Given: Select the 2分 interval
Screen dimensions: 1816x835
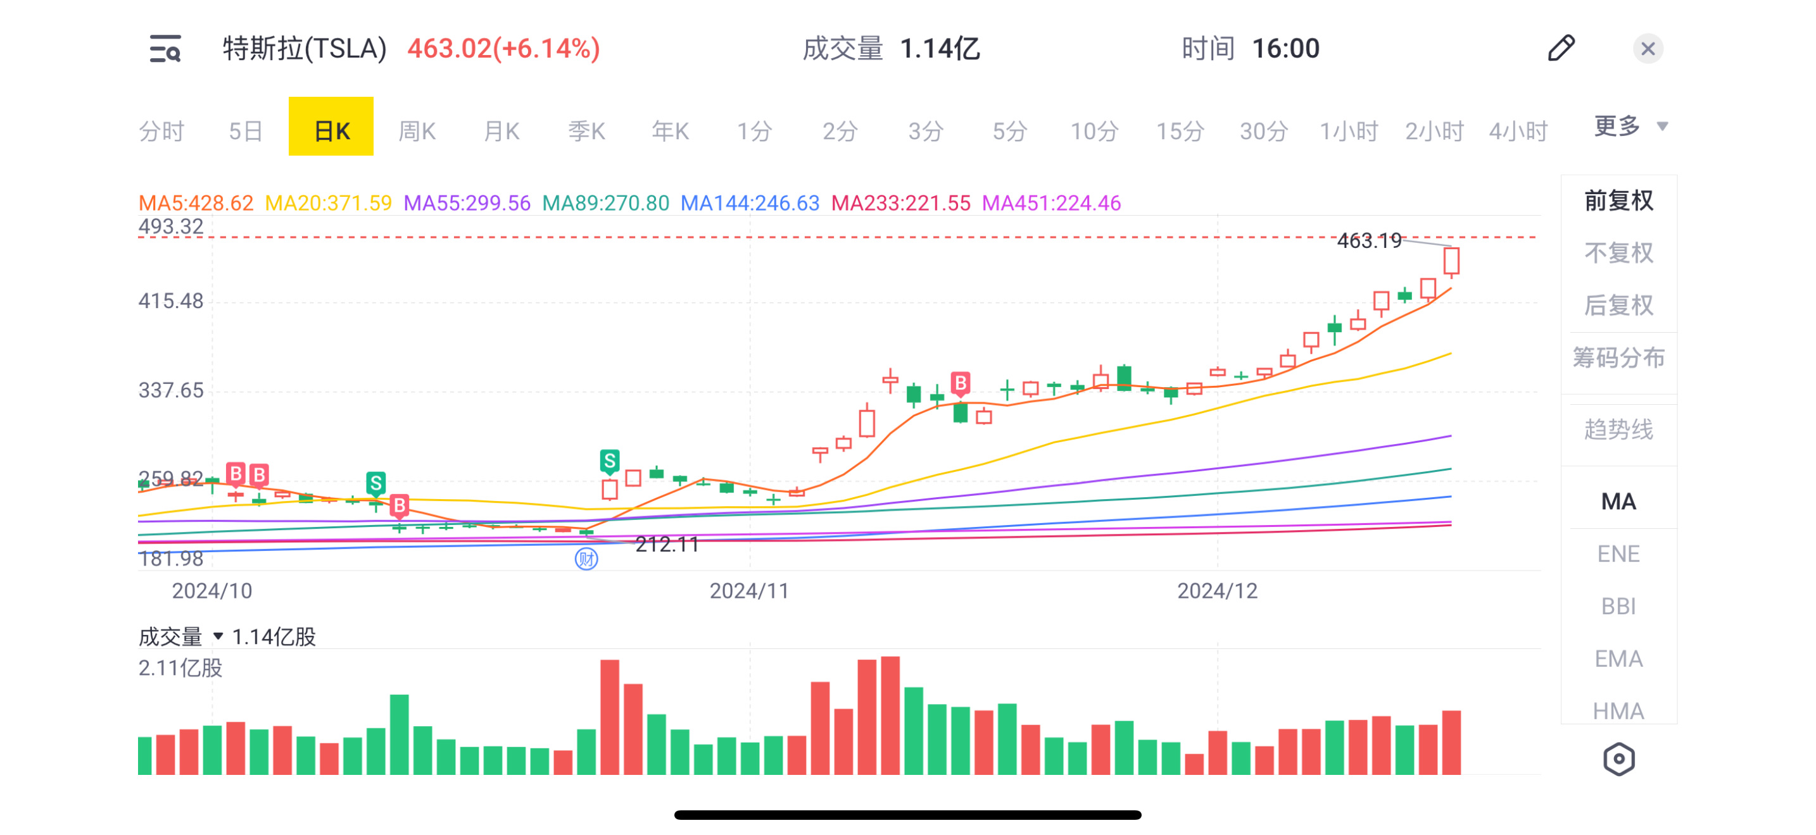Looking at the screenshot, I should tap(840, 131).
